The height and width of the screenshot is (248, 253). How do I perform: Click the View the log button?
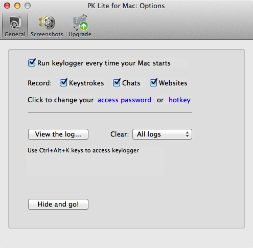58,134
